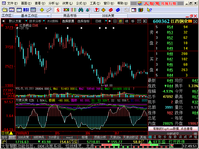Image resolution: width=199 pixels, height=149 pixels.
Task: Click the bookshelf books icon
Action: coord(141,10)
